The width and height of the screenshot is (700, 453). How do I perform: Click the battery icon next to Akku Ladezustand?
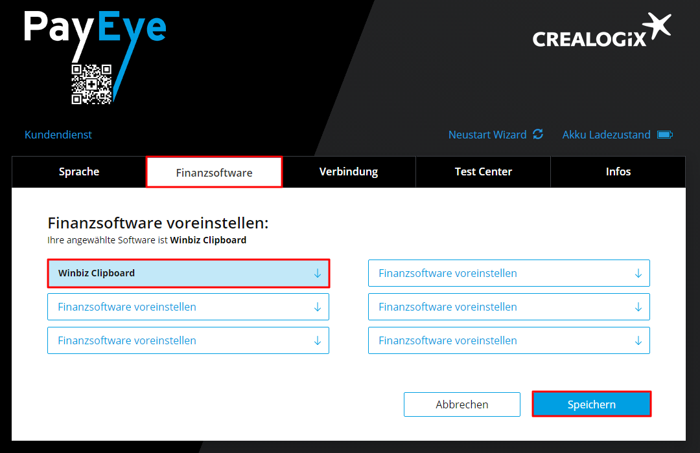(x=664, y=135)
